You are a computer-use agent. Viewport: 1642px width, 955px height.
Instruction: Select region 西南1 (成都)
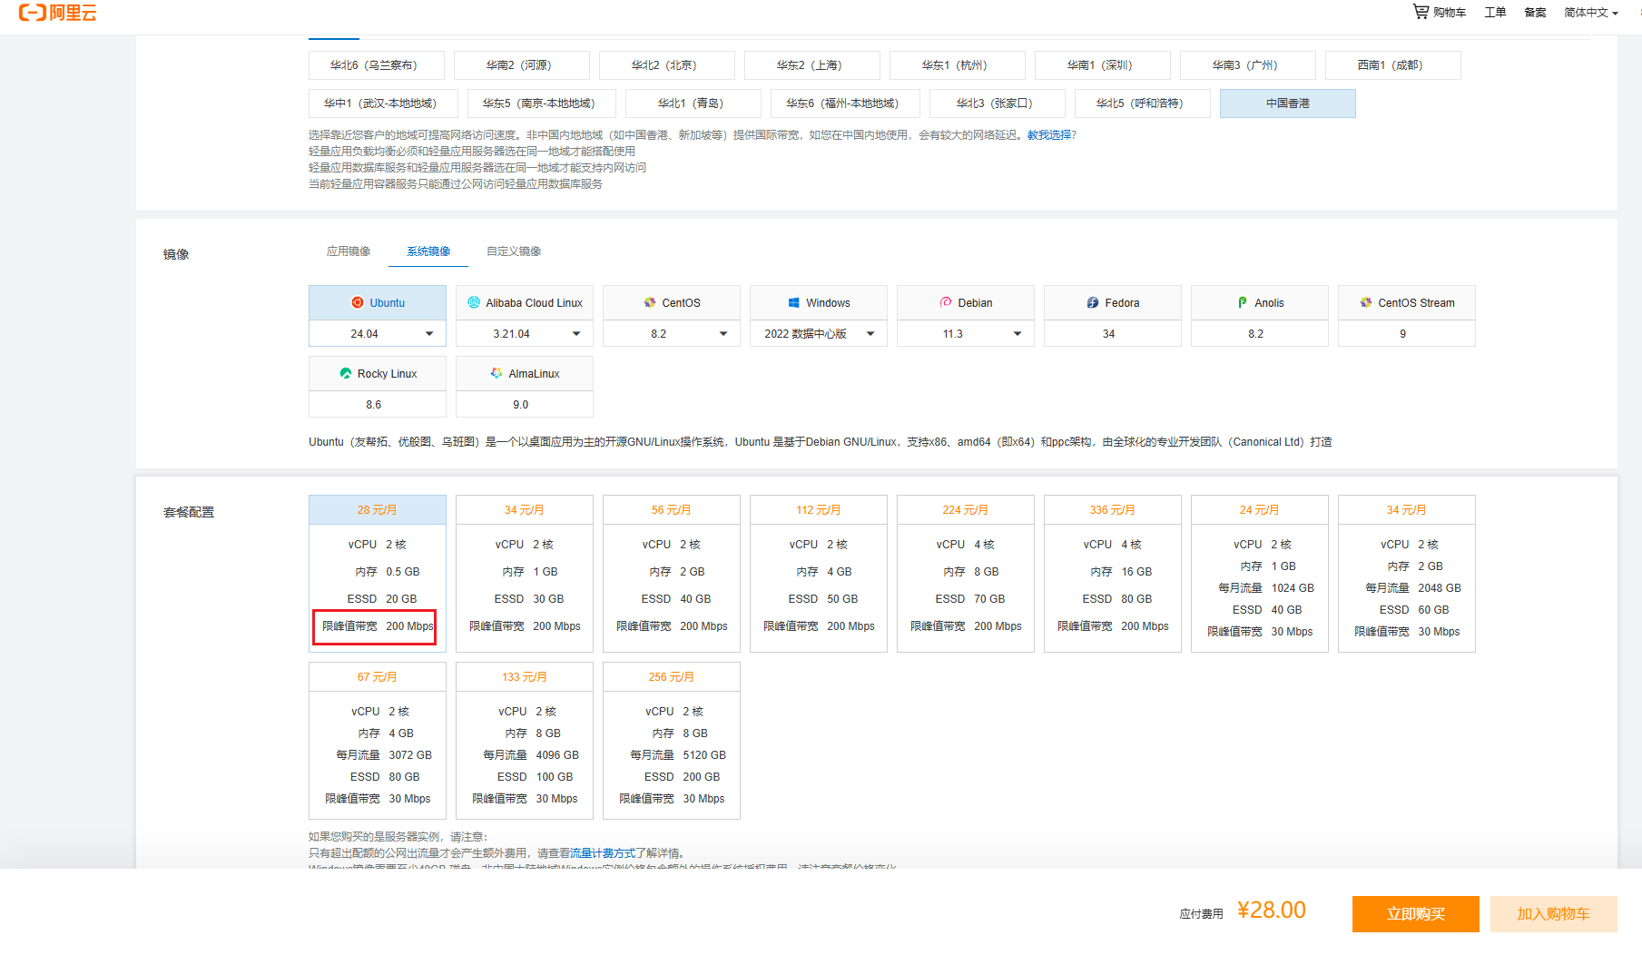[x=1393, y=65]
